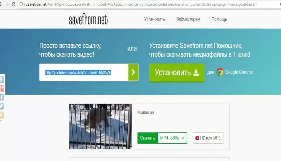This screenshot has width=281, height=161.
Task: Share via Odnoklassniki sidebar icon
Action: click(x=2, y=115)
